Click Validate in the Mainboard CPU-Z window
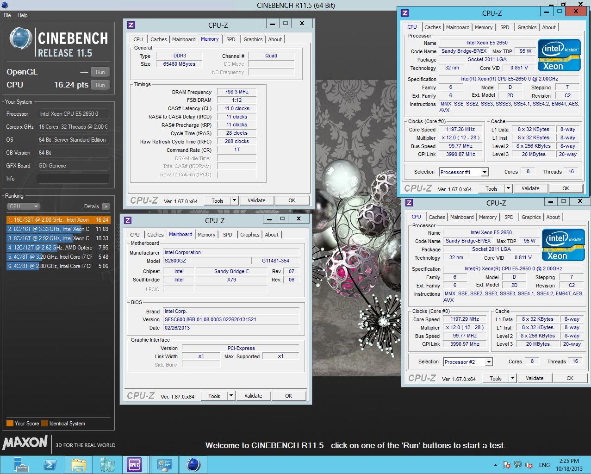Screen dimensions: 591x474 [253, 396]
